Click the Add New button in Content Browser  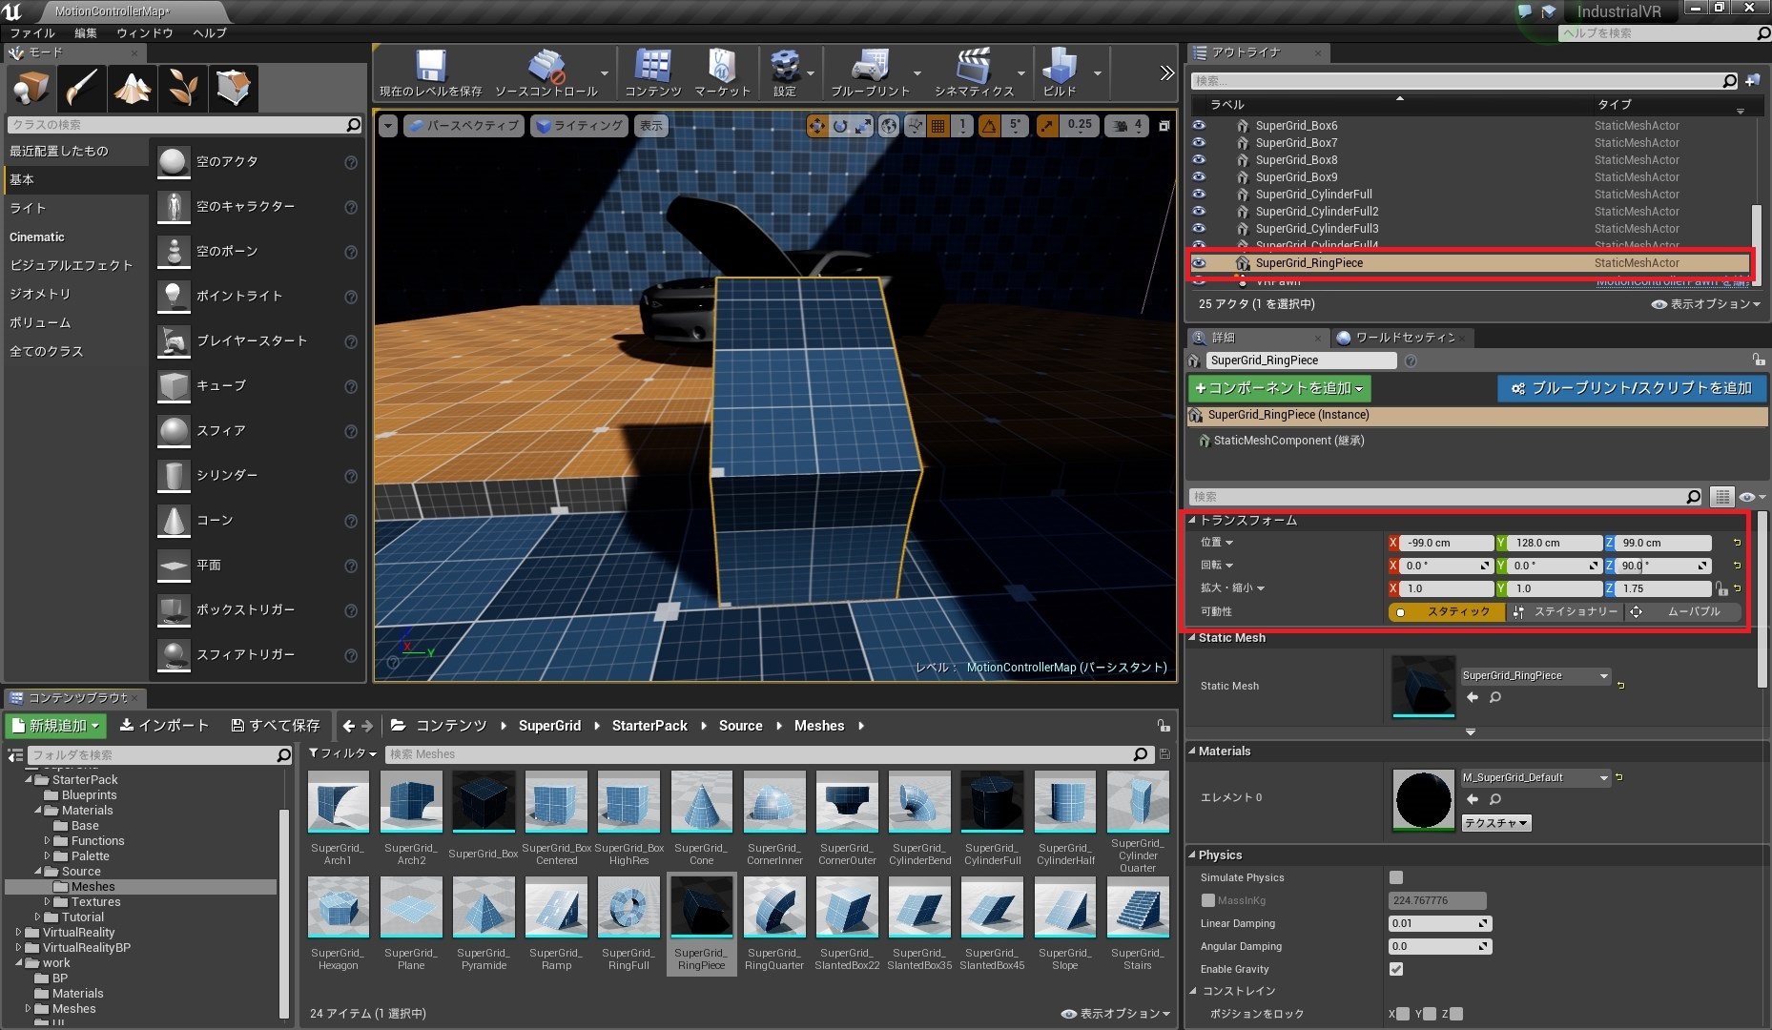point(56,726)
